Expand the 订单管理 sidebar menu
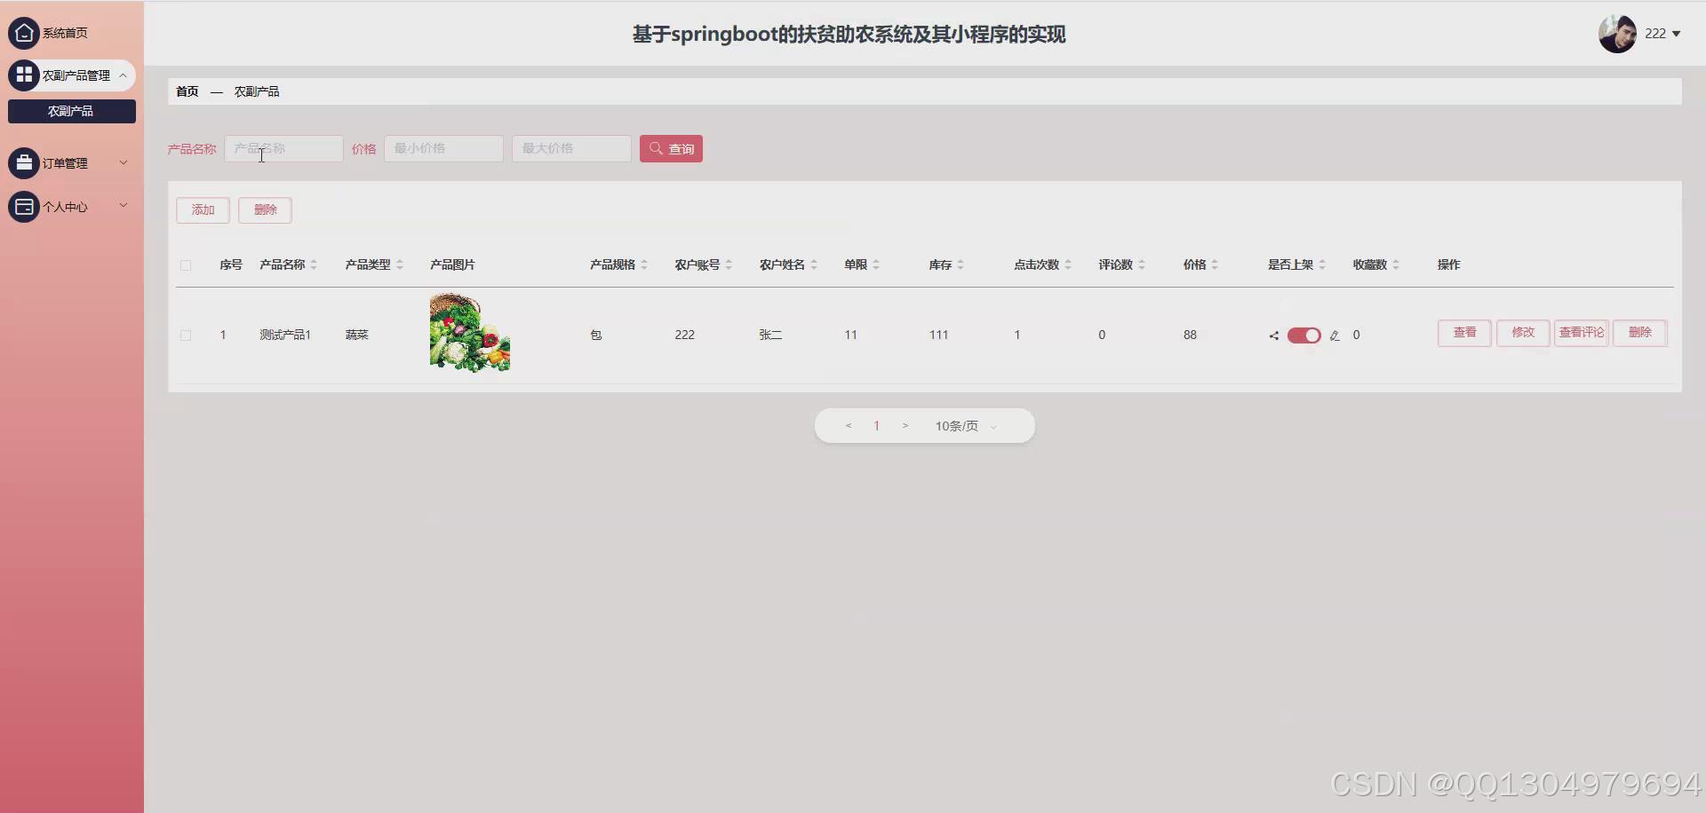 click(x=124, y=162)
